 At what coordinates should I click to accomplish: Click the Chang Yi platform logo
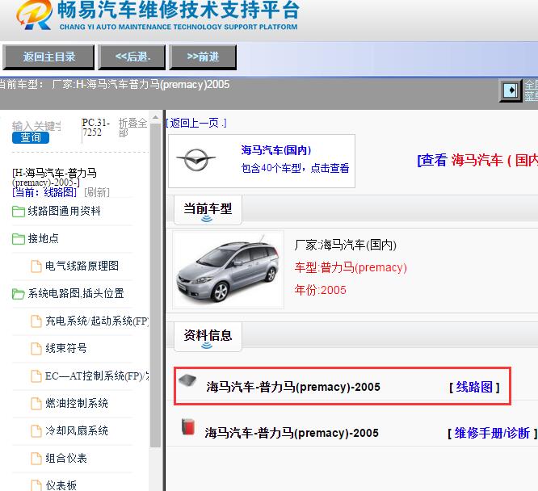click(34, 15)
